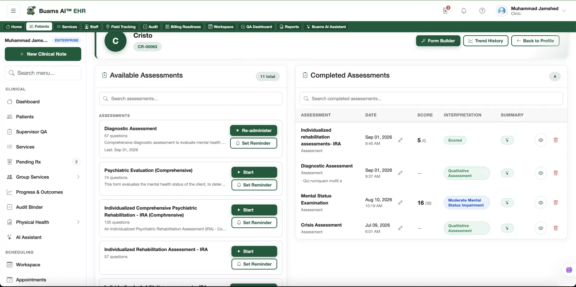The height and width of the screenshot is (287, 576).
Task: Set Reminder for Individualized Rehabilitation Assessment - IRA
Action: tap(254, 264)
